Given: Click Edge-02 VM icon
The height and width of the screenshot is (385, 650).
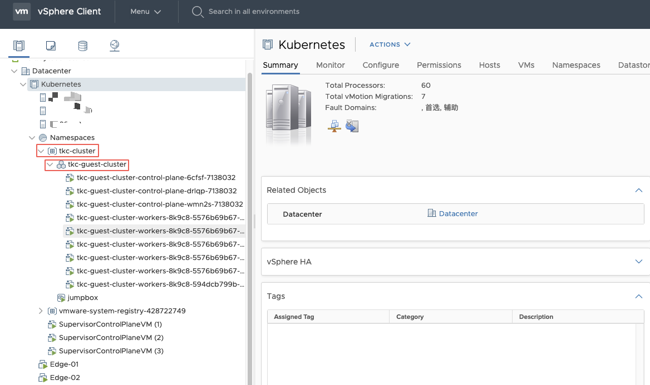Looking at the screenshot, I should pyautogui.click(x=43, y=378).
